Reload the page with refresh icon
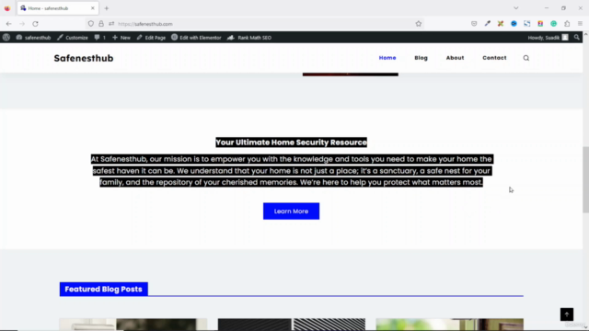Image resolution: width=589 pixels, height=331 pixels. pyautogui.click(x=35, y=24)
